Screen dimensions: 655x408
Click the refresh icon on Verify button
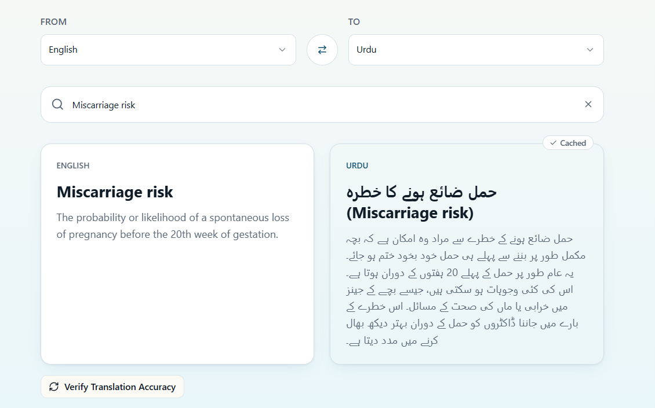(x=54, y=387)
